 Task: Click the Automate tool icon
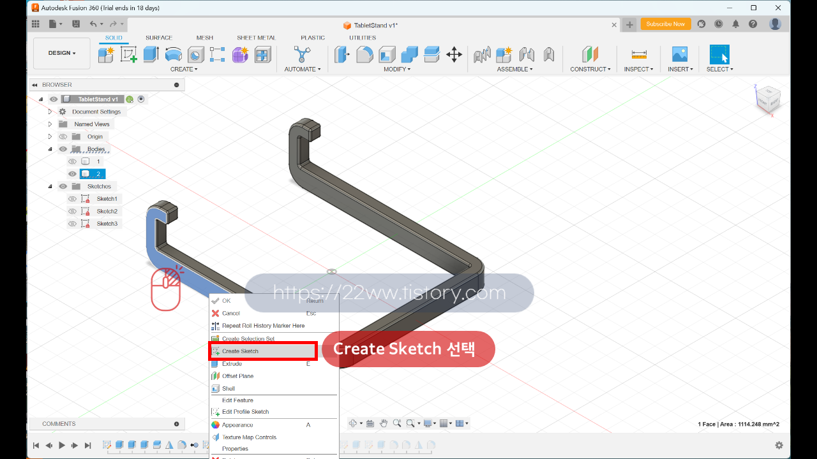(301, 54)
